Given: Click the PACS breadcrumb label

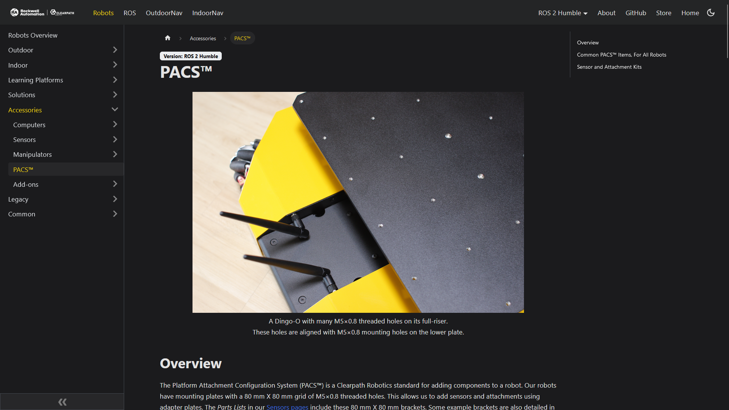Looking at the screenshot, I should click(x=241, y=38).
